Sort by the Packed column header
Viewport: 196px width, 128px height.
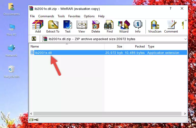coord(135,46)
